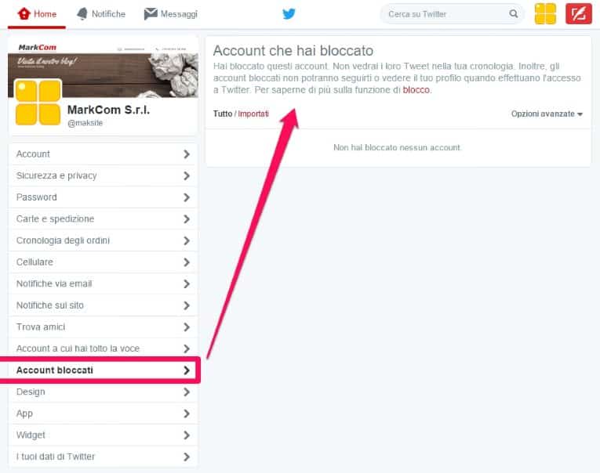Image resolution: width=600 pixels, height=473 pixels.
Task: Open the App settings item
Action: [x=103, y=413]
